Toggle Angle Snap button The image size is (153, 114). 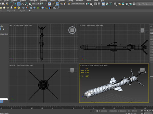(57, 4)
